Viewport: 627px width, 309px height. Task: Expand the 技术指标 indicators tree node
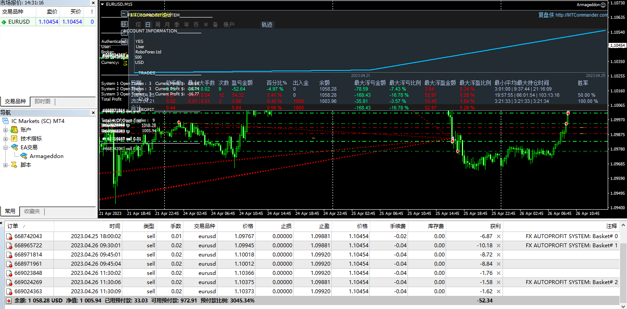tap(6, 139)
